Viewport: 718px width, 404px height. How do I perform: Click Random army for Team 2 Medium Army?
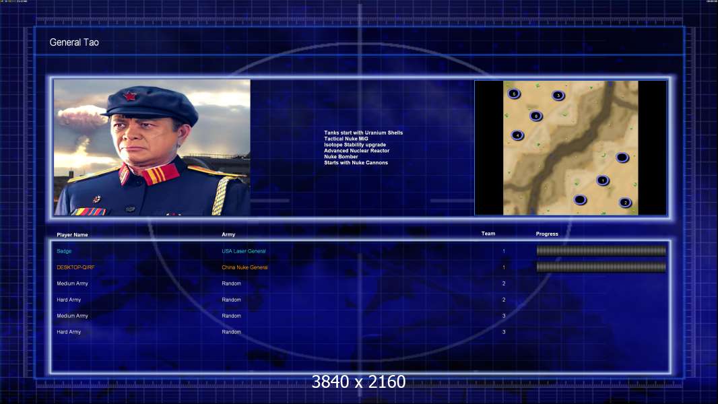coord(231,283)
